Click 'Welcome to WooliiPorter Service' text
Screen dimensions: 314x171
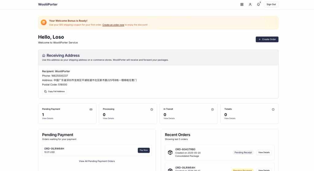point(58,43)
